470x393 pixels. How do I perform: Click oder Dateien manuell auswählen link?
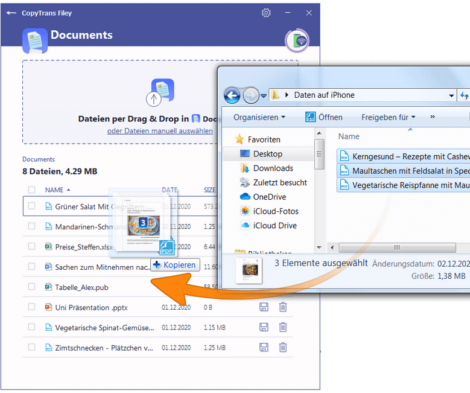point(160,131)
